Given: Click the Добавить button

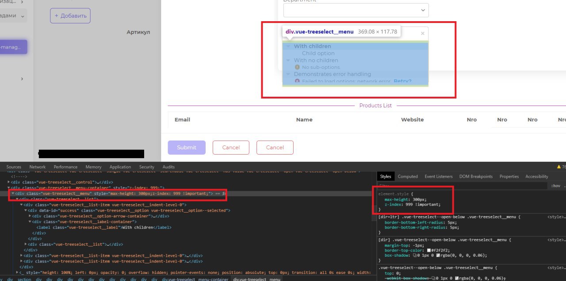Looking at the screenshot, I should click(70, 15).
